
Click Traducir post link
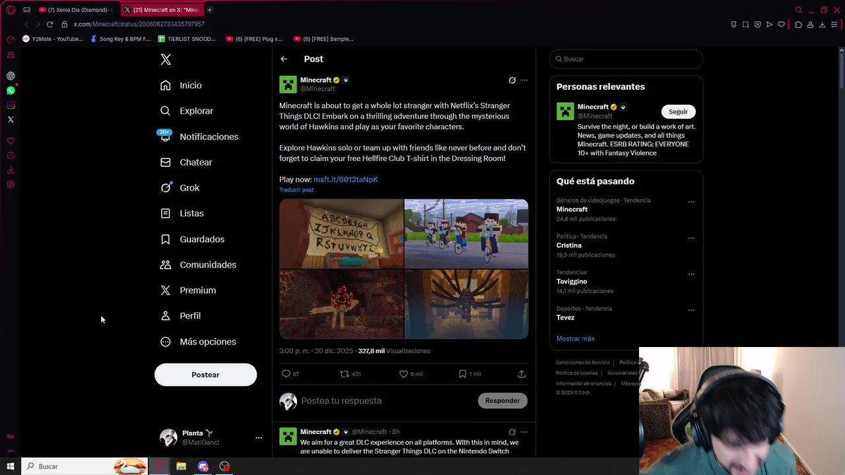[x=296, y=190]
